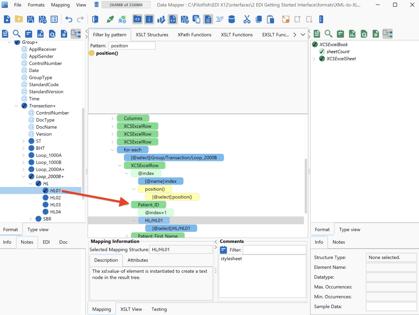Expand the Columns mapping node
419x315 pixels.
click(113, 118)
